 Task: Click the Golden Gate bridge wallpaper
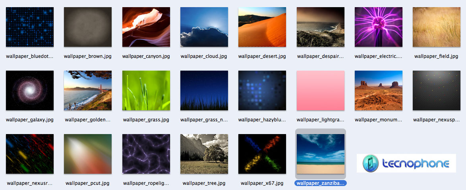[88, 90]
